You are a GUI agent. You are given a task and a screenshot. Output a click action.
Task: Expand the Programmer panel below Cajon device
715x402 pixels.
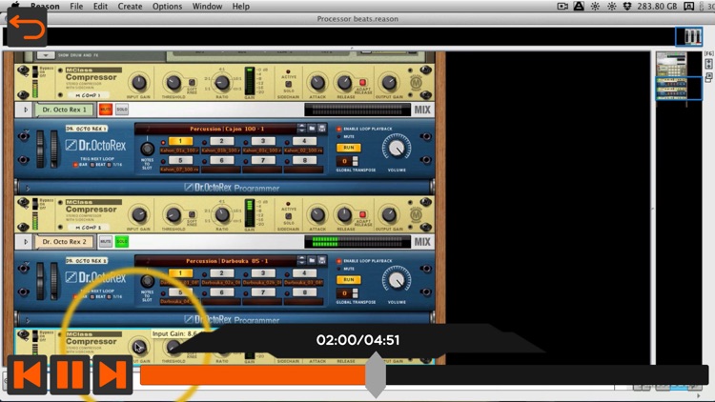(28, 188)
